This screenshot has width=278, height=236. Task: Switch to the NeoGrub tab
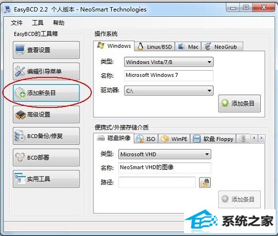[222, 47]
